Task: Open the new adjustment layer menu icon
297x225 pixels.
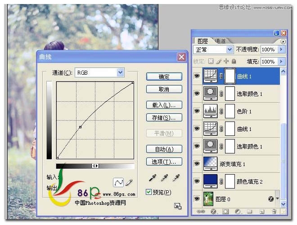Action: click(x=238, y=211)
